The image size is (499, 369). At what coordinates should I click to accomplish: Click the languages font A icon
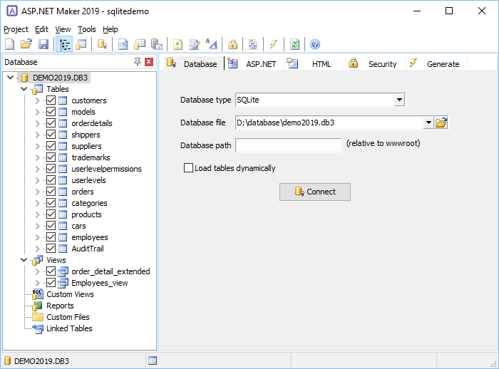(x=212, y=44)
